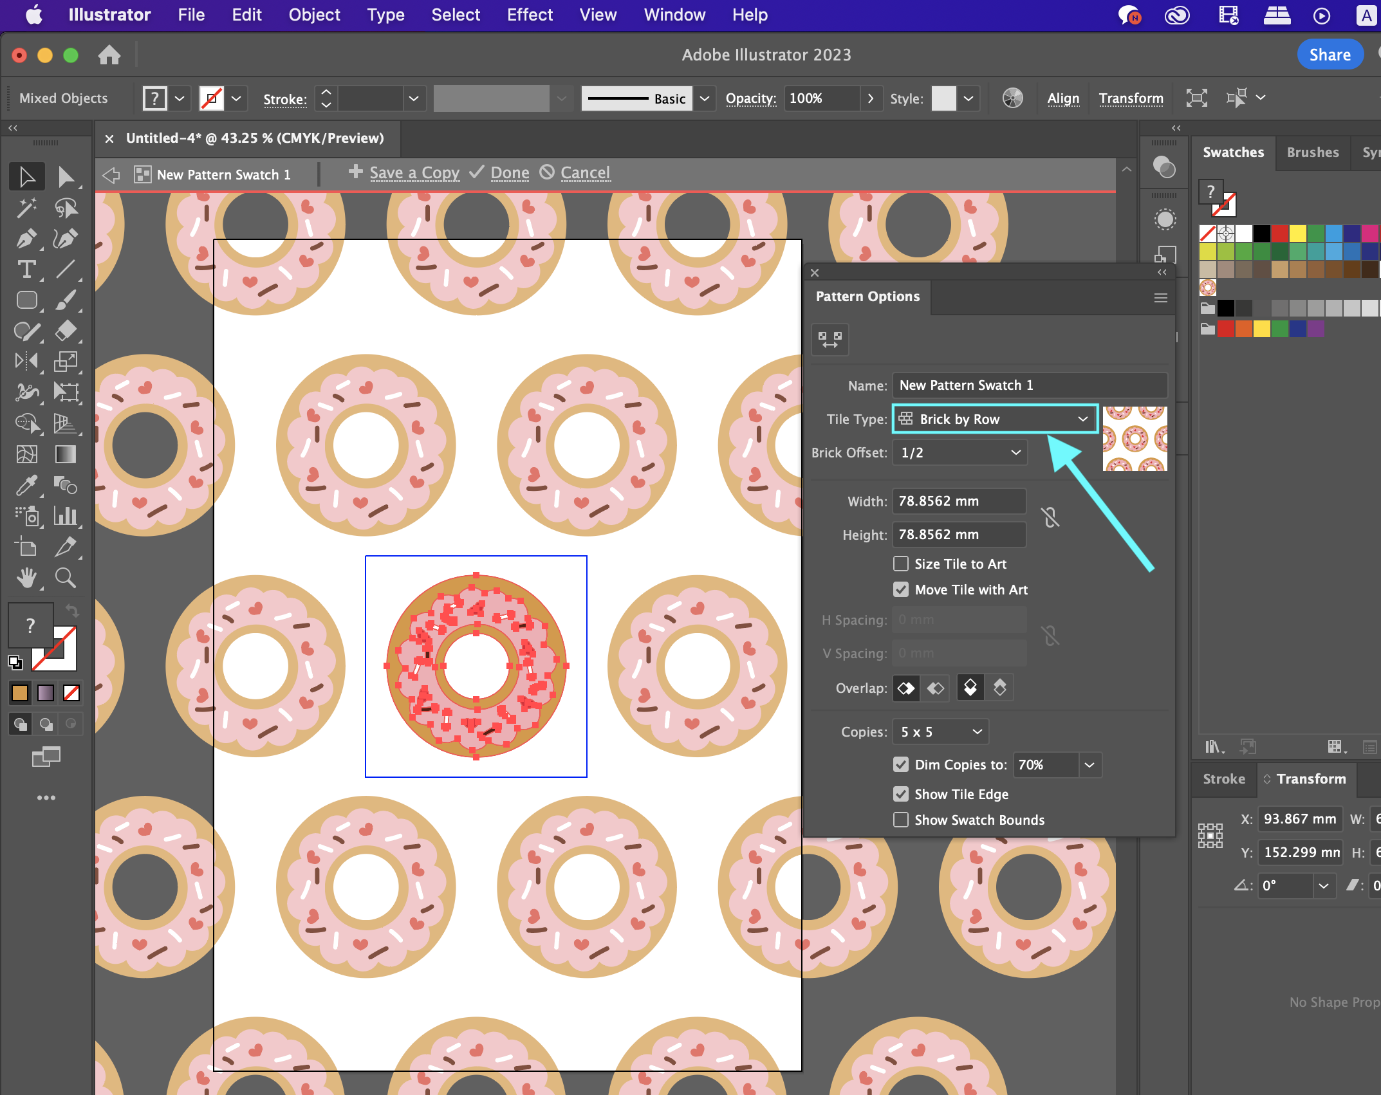This screenshot has width=1381, height=1095.
Task: Select the Type tool
Action: pyautogui.click(x=26, y=270)
